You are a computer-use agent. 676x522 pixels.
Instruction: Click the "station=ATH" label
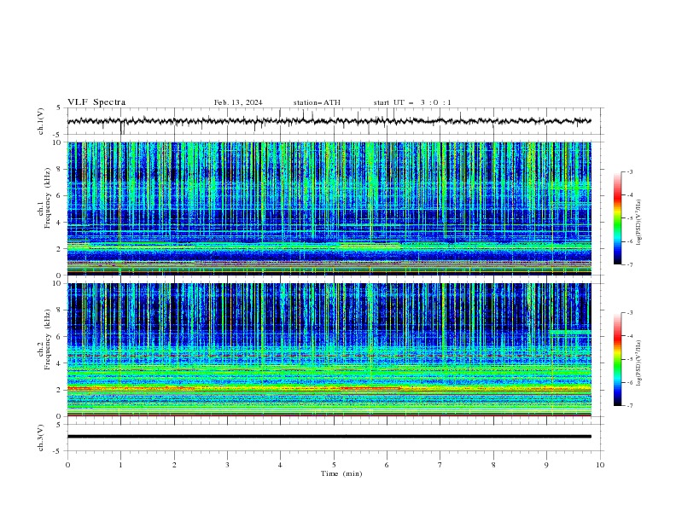point(317,102)
